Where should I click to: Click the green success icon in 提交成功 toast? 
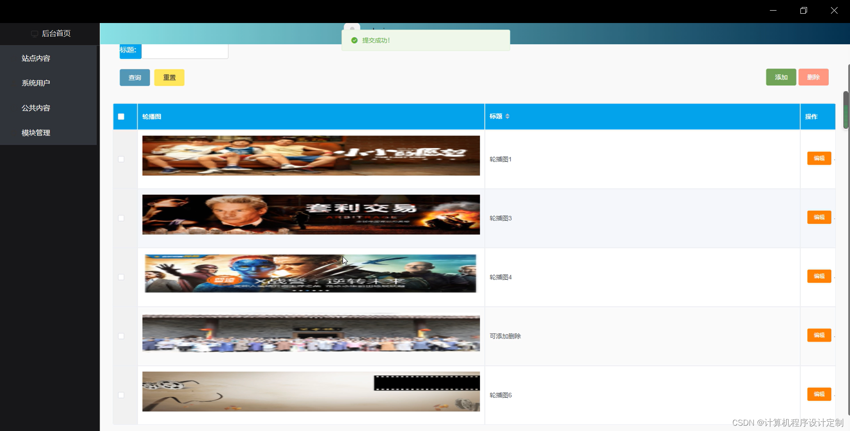pos(354,40)
